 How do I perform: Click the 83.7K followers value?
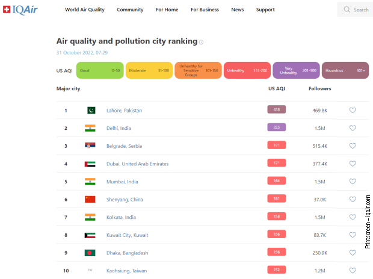point(319,235)
